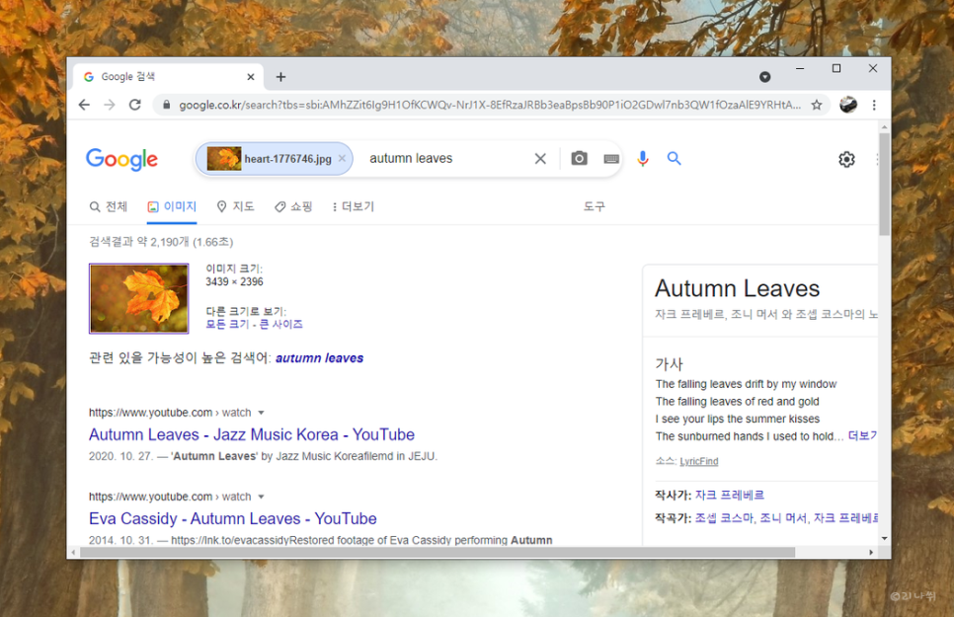Image resolution: width=954 pixels, height=617 pixels.
Task: Expand lyrics with the 더보기 link
Action: (x=863, y=436)
